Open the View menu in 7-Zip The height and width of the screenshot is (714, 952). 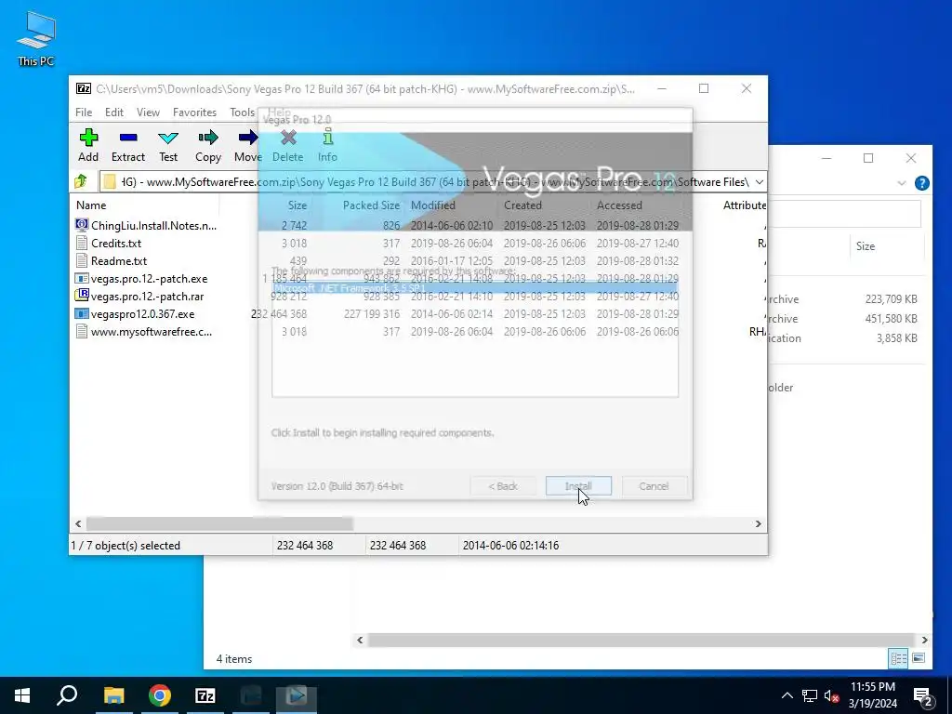[x=148, y=112]
